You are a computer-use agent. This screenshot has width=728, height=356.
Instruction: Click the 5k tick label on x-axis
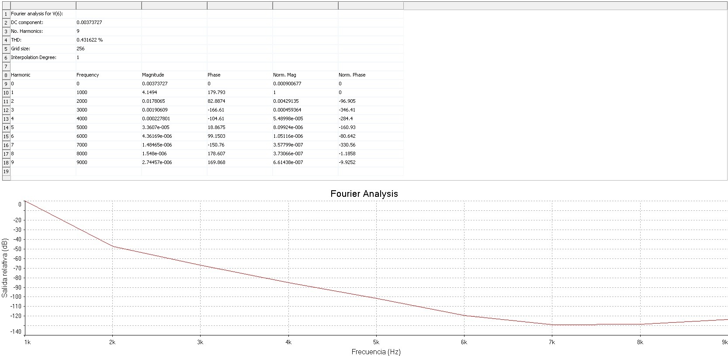pyautogui.click(x=376, y=342)
